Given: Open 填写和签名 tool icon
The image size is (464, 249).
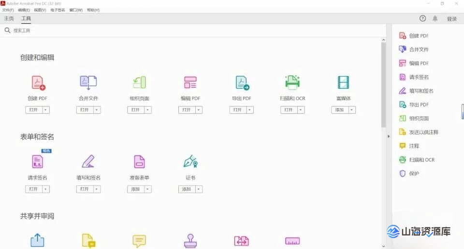Looking at the screenshot, I should point(88,162).
